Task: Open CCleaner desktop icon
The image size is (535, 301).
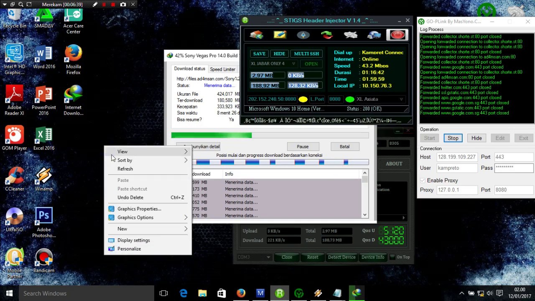Action: pyautogui.click(x=15, y=179)
